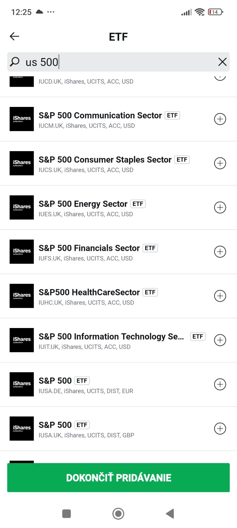This screenshot has width=237, height=528.
Task: Add S&P 500 Communication Sector ETF
Action: (x=220, y=119)
